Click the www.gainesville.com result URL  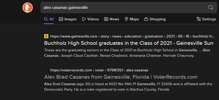point(74,36)
